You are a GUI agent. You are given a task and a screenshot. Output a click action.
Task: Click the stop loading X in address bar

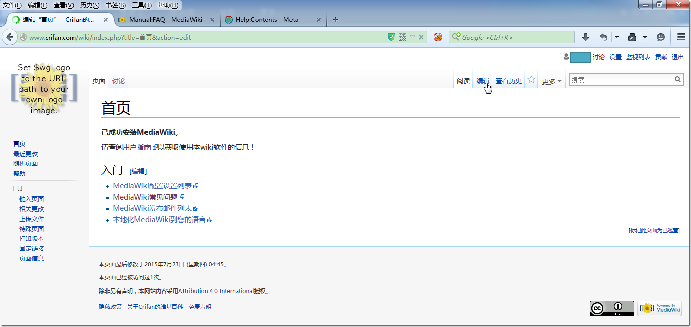click(422, 37)
